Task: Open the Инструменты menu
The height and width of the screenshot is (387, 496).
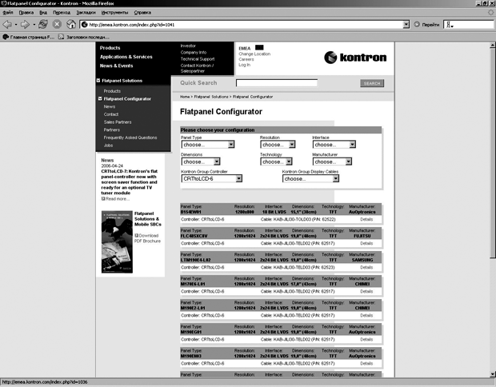Action: click(115, 13)
